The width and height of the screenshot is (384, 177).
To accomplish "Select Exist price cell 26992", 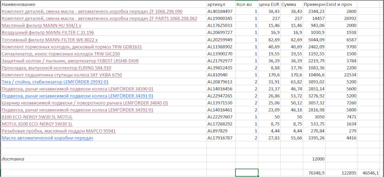I will pyautogui.click(x=341, y=19).
